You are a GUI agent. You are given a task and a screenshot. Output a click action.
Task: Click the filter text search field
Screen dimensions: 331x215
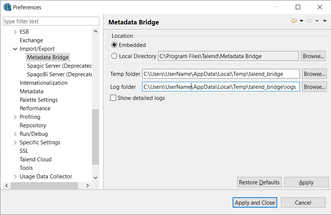pos(51,21)
